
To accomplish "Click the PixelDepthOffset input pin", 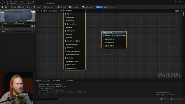I will 66,62.
